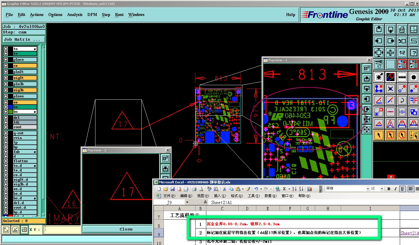Toggle the grid display icon
The width and height of the screenshot is (419, 245).
pos(390,64)
